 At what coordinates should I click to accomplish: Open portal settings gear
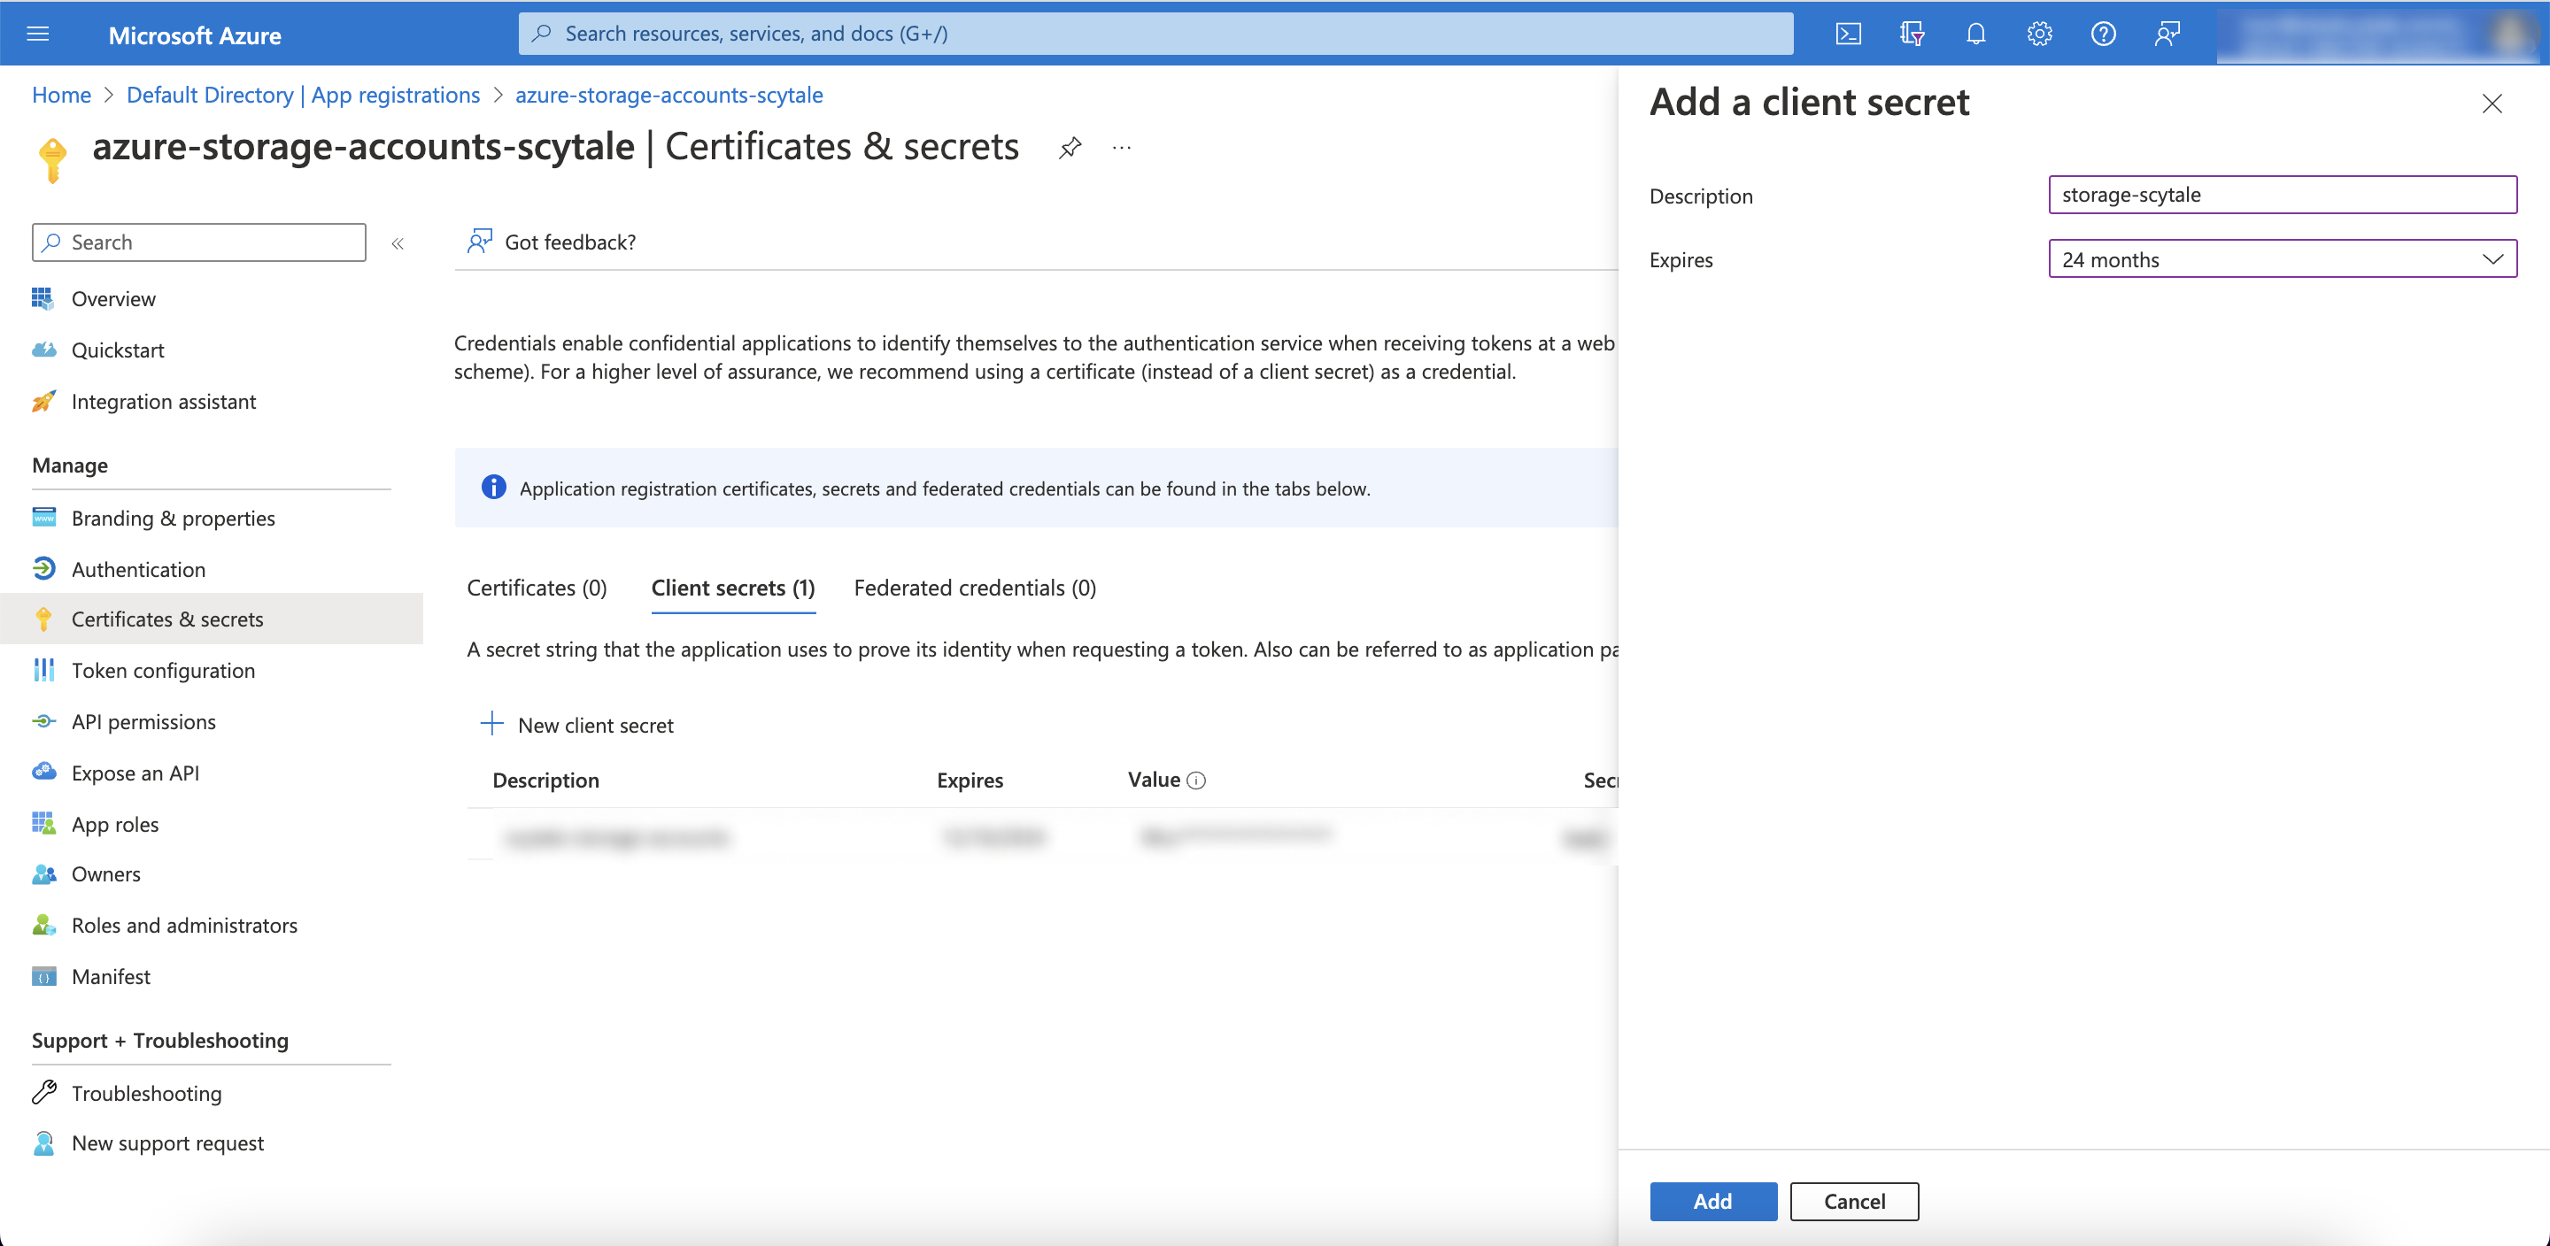[2039, 35]
